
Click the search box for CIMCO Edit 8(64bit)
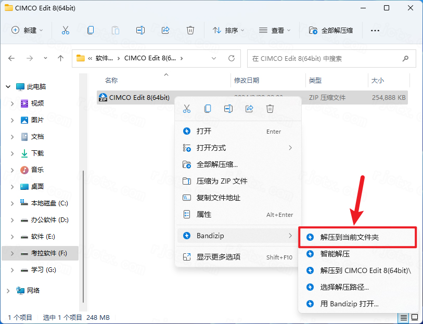pos(331,58)
